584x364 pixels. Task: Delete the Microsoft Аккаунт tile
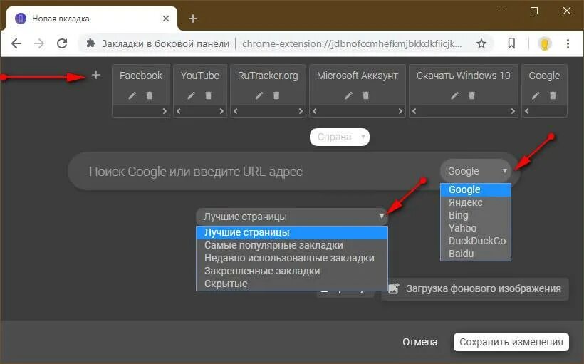(x=366, y=95)
